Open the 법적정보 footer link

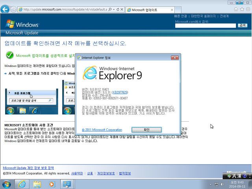coord(125,173)
